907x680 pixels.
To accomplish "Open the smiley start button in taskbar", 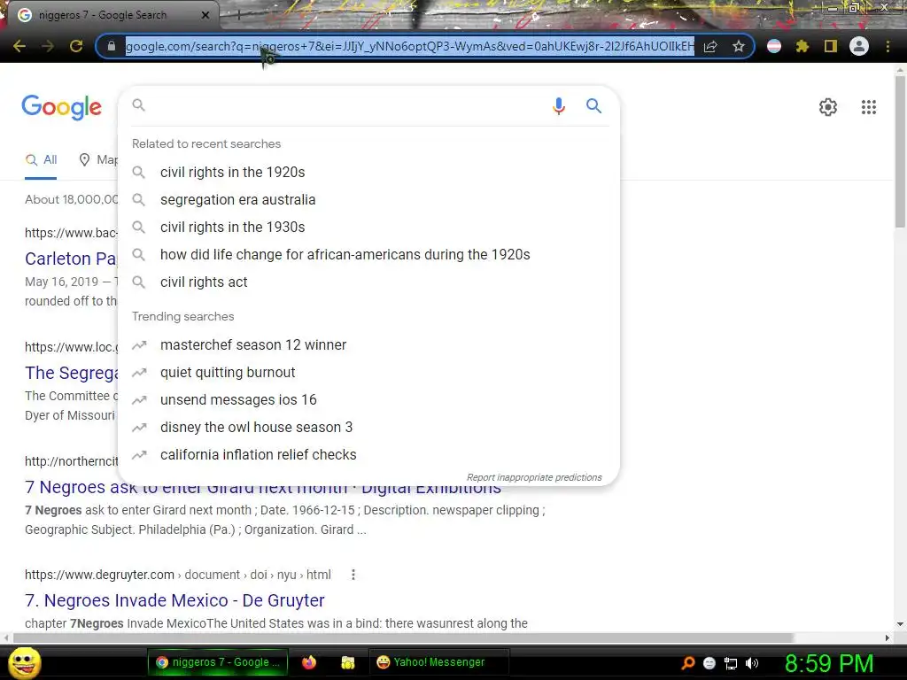I will pos(25,662).
